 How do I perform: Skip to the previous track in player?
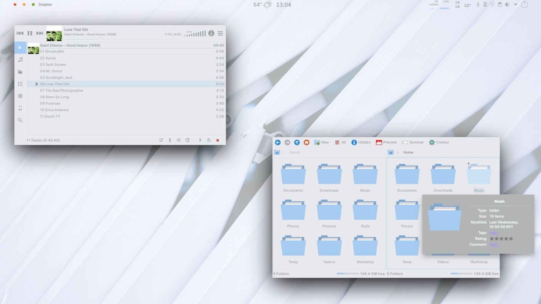click(x=20, y=33)
